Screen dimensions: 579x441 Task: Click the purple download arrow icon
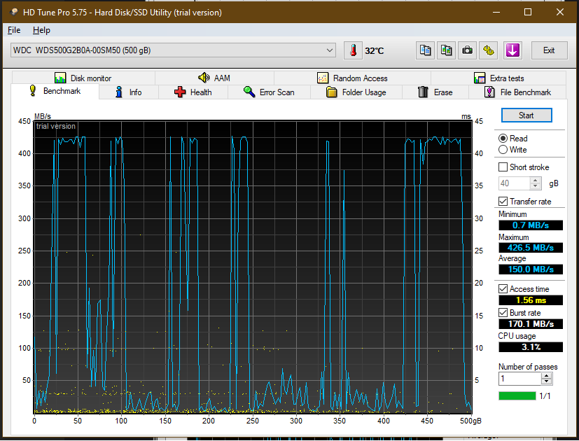click(x=512, y=50)
